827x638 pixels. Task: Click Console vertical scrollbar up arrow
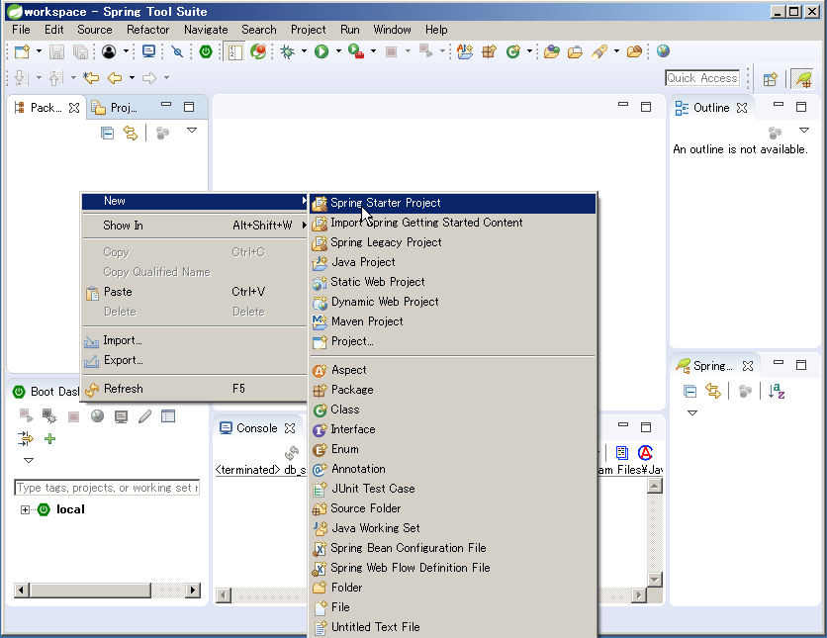(x=655, y=486)
